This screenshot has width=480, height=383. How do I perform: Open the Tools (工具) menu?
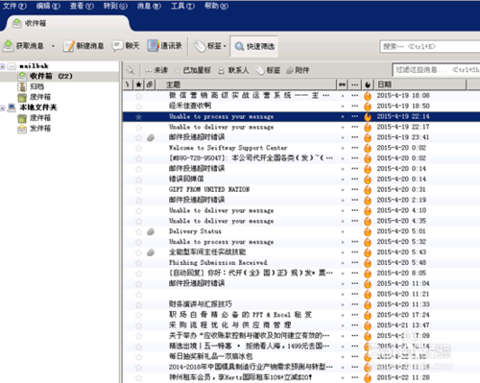point(182,6)
